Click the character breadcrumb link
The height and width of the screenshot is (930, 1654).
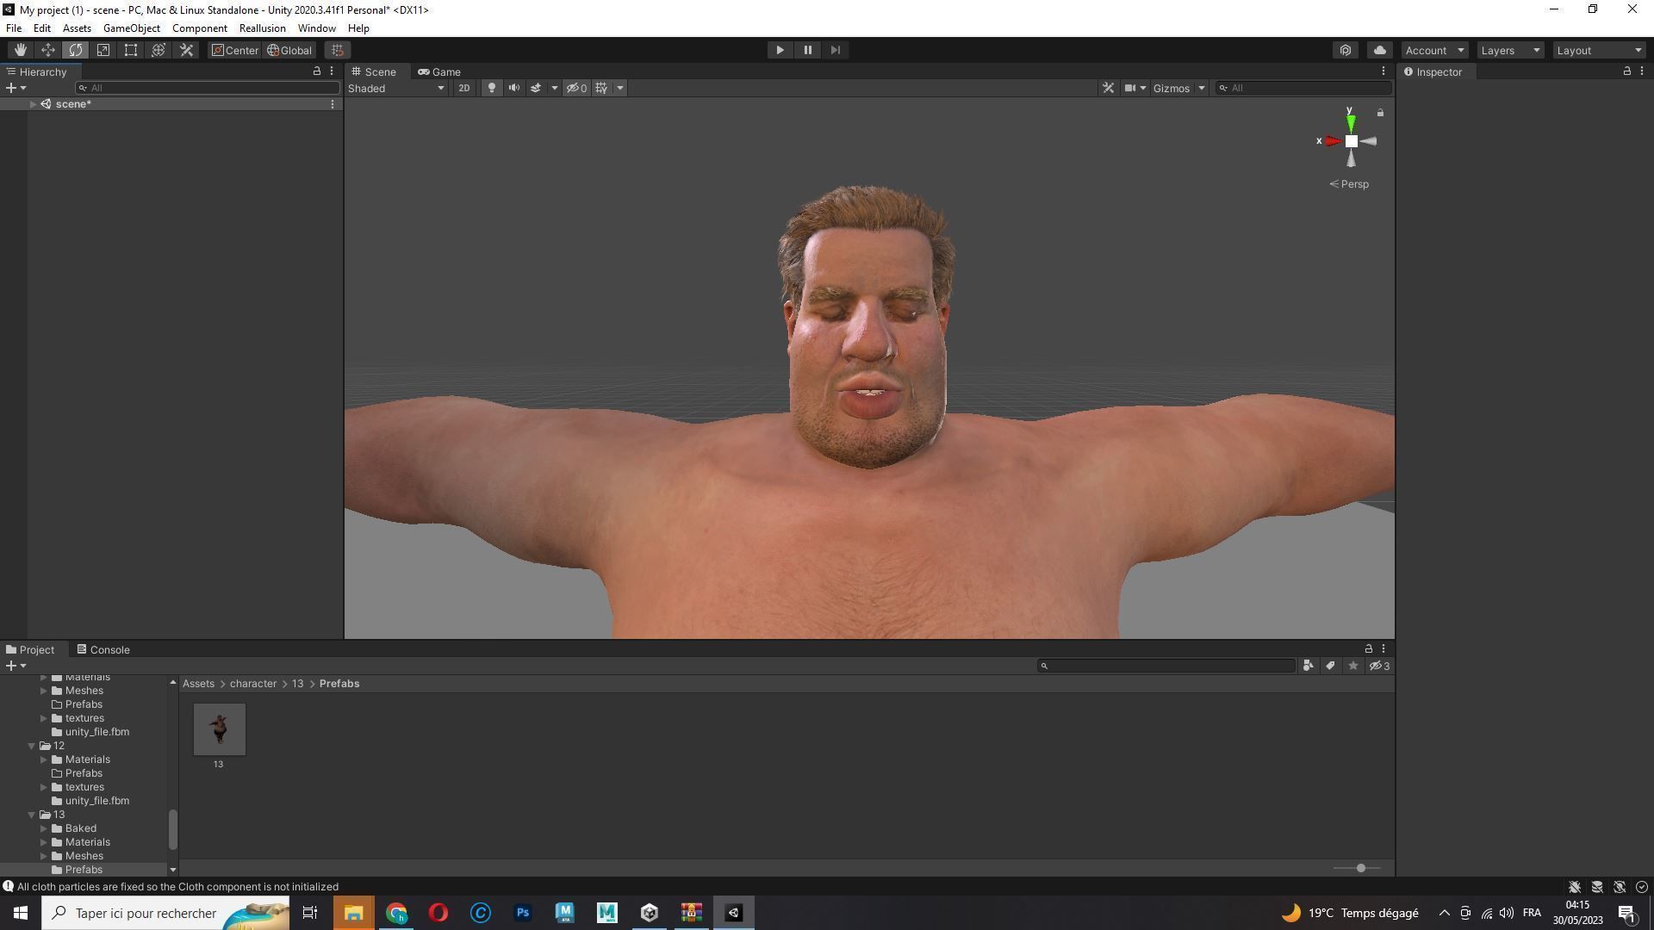click(x=253, y=684)
